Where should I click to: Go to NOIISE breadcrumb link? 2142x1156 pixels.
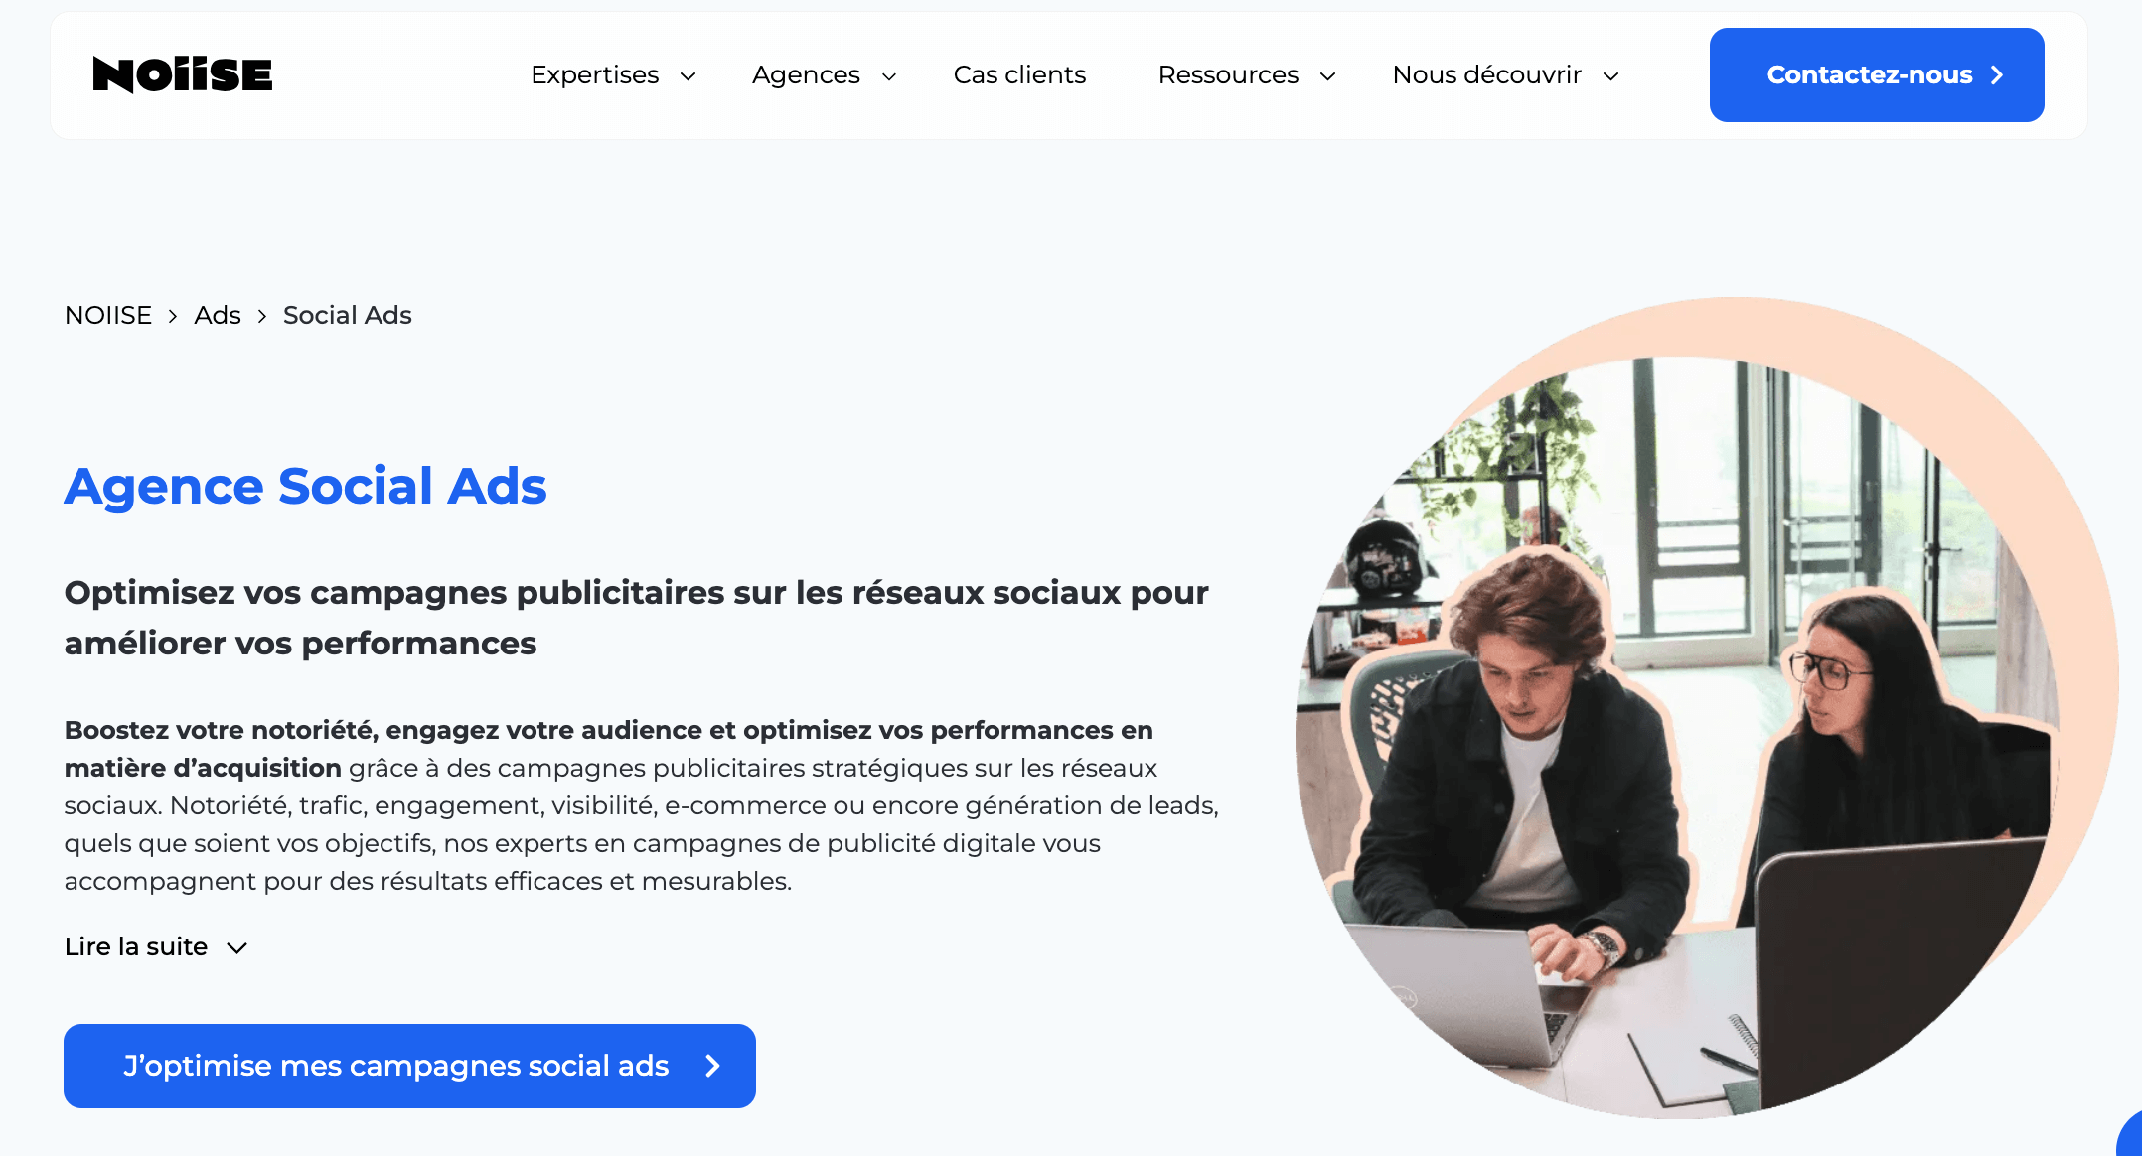pyautogui.click(x=108, y=315)
